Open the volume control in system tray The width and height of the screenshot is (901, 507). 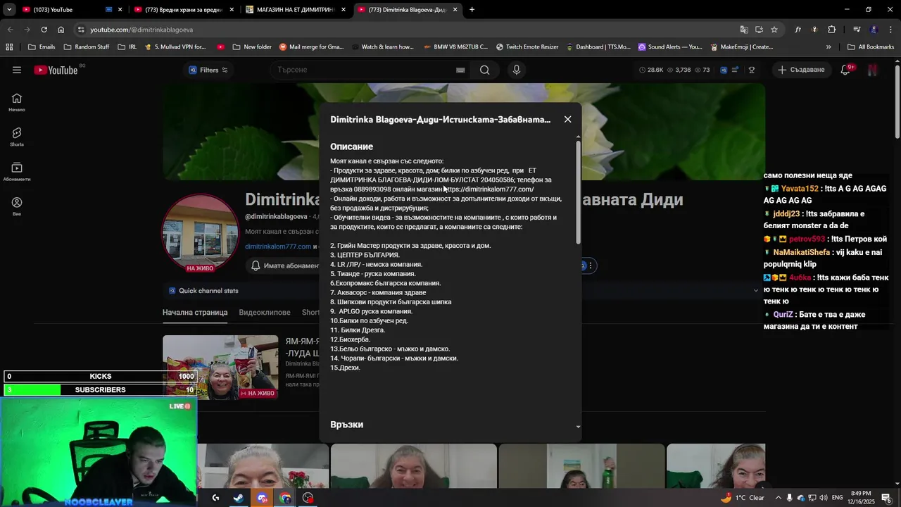coord(824,498)
